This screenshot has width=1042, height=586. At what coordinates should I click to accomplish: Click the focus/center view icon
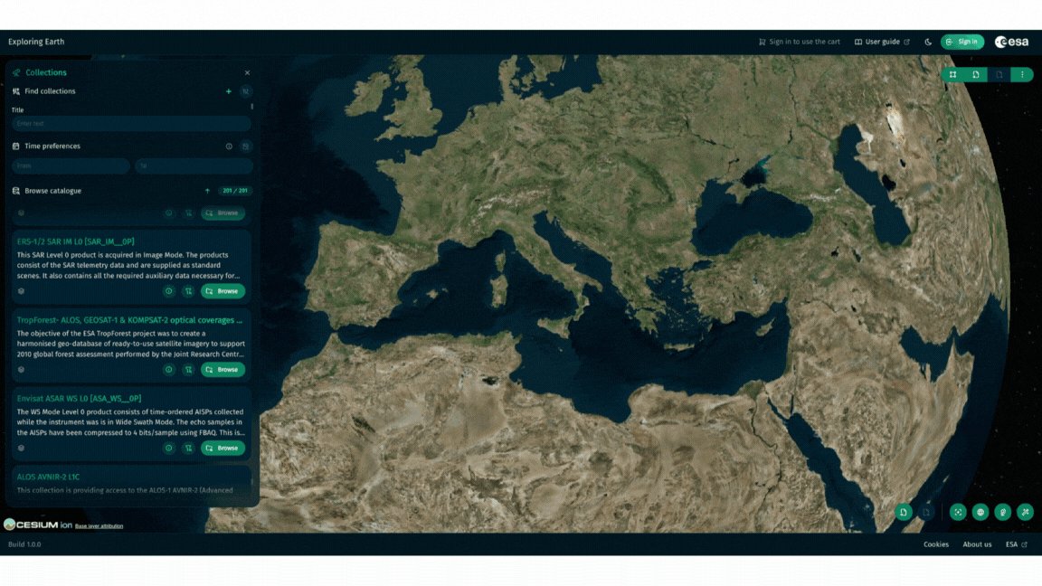958,512
